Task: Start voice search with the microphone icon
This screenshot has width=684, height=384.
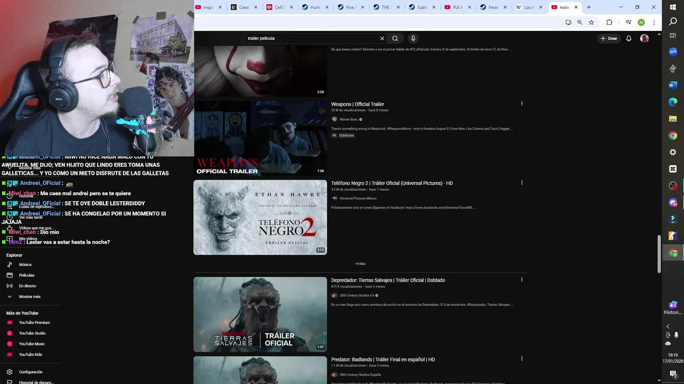Action: pos(413,38)
